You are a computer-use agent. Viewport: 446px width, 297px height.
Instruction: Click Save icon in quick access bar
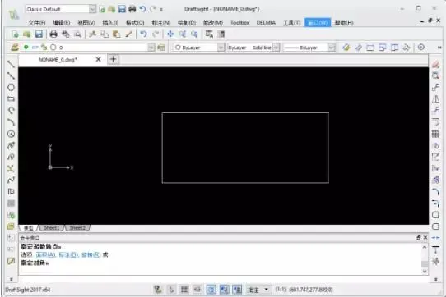tap(122, 9)
